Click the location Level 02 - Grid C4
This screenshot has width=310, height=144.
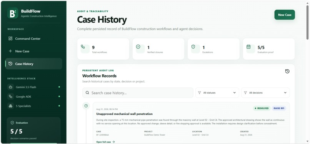[200, 135]
